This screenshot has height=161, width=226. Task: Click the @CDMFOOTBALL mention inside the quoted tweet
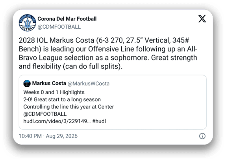pyautogui.click(x=45, y=114)
